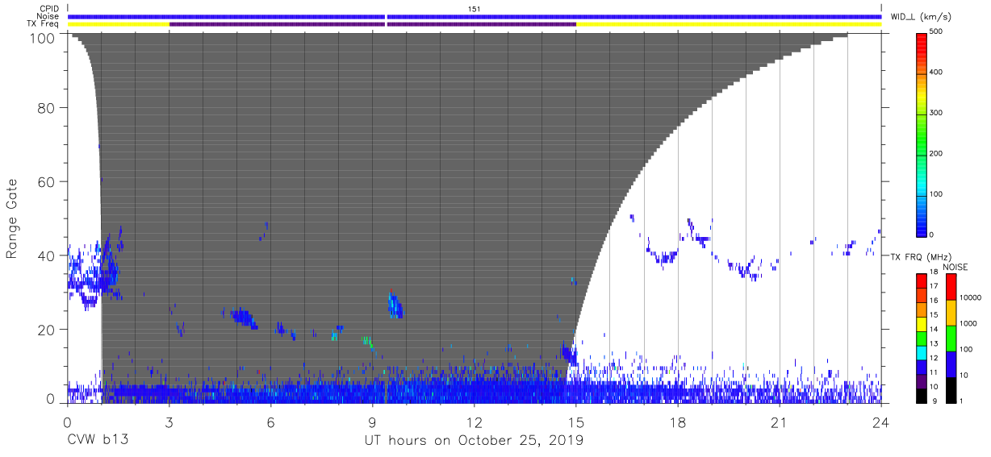
Task: Click the 18 tick on the UT hours axis
Action: point(678,423)
